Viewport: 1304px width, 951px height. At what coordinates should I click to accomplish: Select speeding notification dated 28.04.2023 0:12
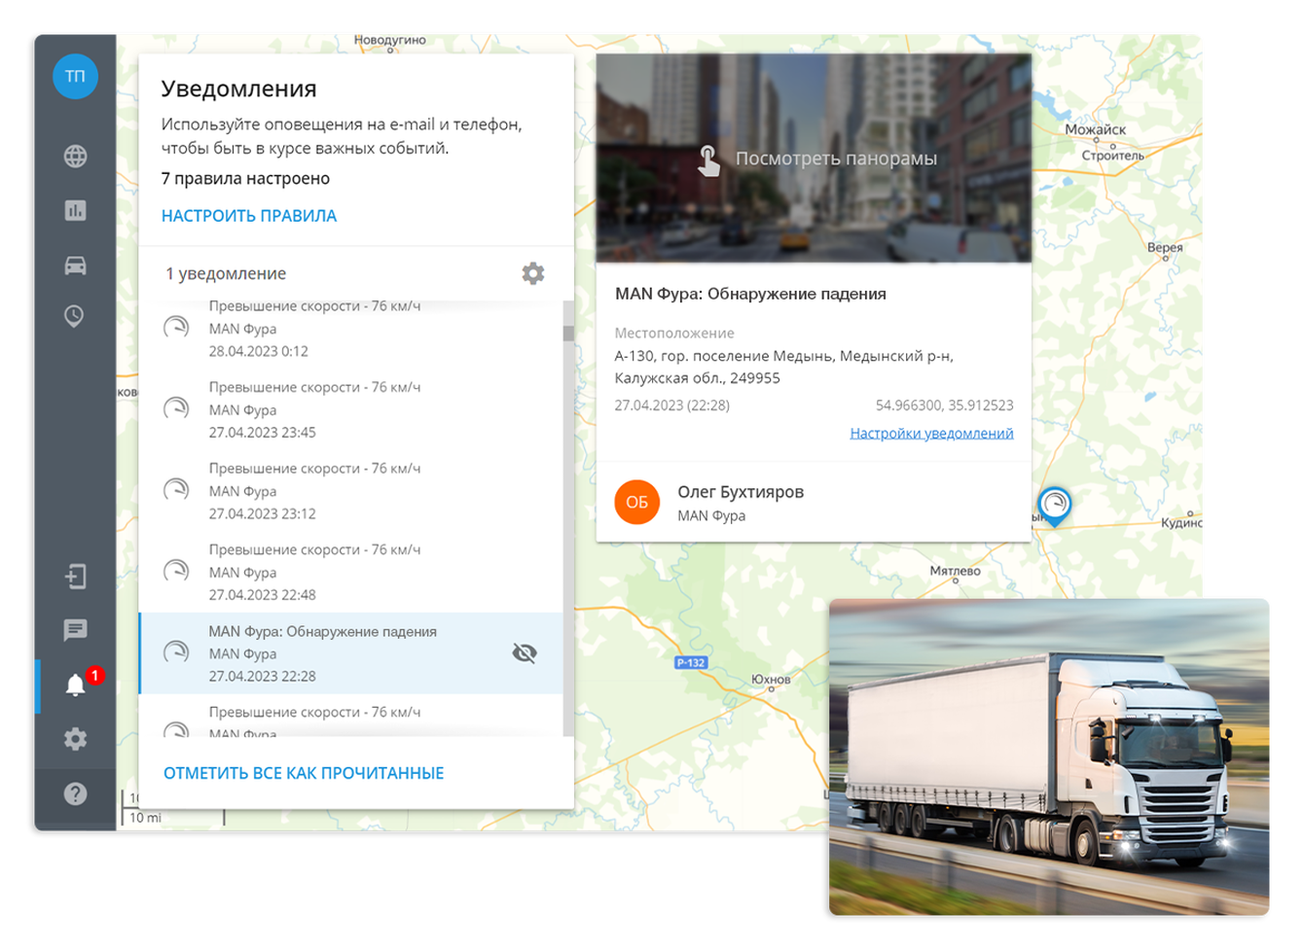pyautogui.click(x=351, y=328)
